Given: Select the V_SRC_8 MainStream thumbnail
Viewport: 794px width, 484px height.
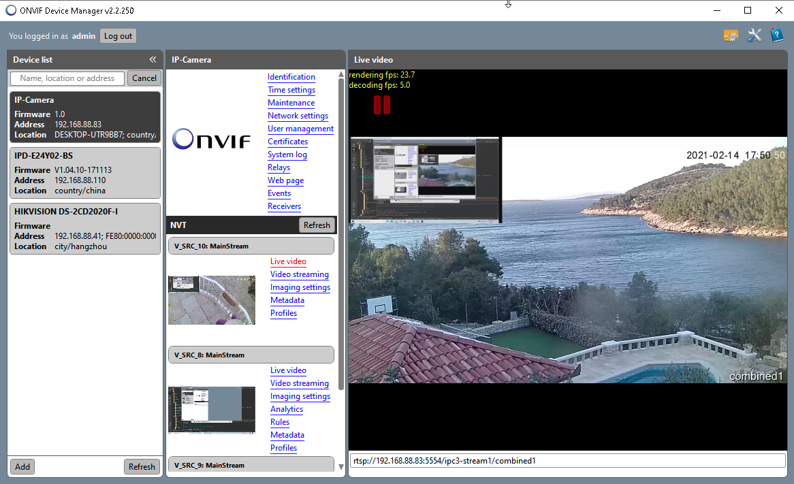Looking at the screenshot, I should click(x=212, y=410).
